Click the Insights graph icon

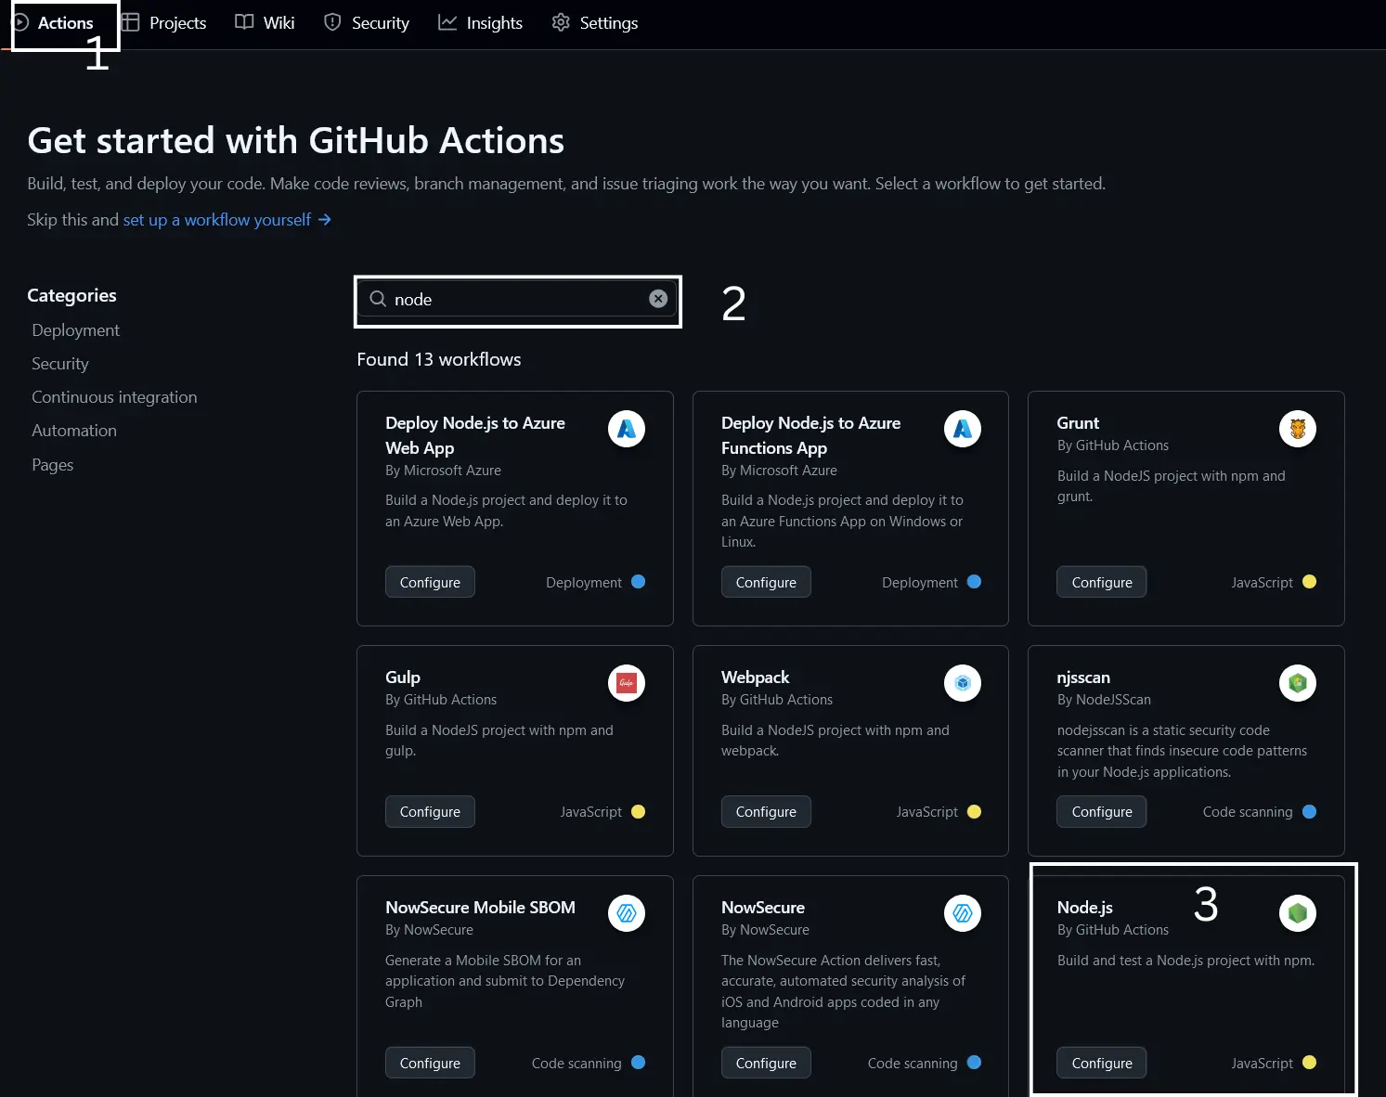point(447,22)
